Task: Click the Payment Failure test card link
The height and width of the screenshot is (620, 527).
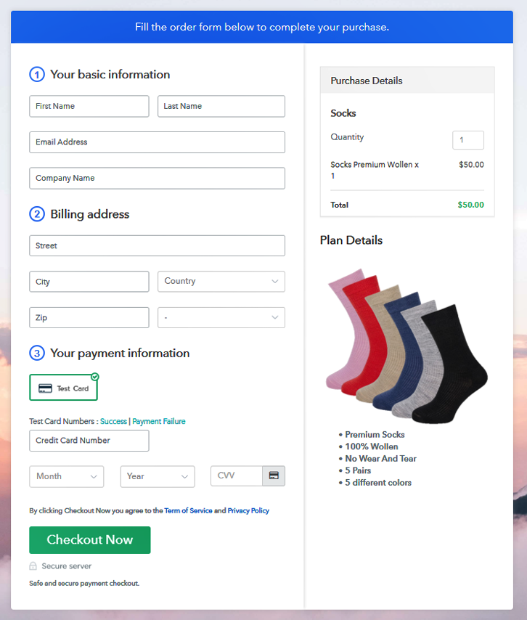Action: (x=158, y=421)
